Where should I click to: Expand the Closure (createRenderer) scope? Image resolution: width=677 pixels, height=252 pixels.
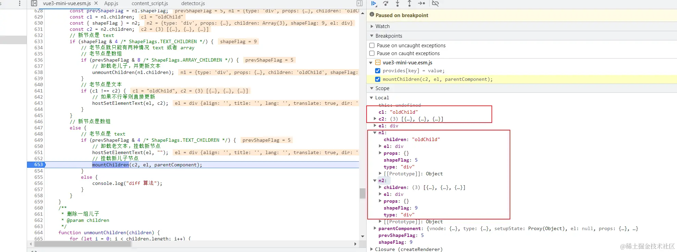coord(372,249)
